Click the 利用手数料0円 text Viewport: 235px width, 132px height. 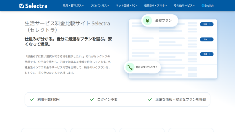48,99
